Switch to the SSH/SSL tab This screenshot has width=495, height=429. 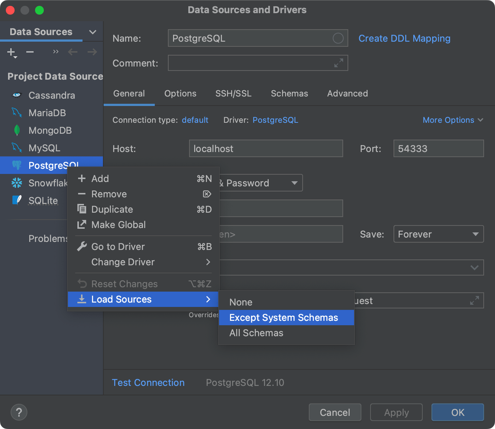point(233,94)
